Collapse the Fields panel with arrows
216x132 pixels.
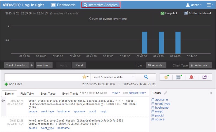tap(211, 93)
